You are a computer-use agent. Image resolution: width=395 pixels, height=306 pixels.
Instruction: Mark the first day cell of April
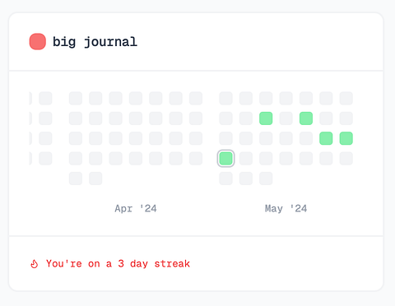[76, 99]
